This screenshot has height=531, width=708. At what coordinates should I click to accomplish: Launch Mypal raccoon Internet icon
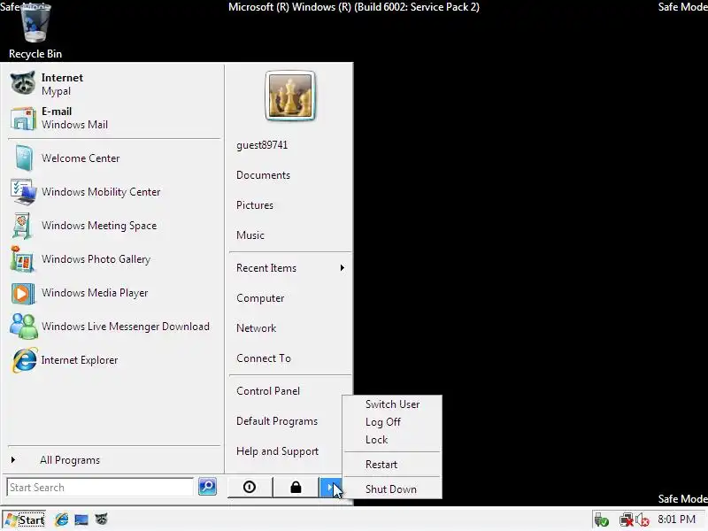23,83
